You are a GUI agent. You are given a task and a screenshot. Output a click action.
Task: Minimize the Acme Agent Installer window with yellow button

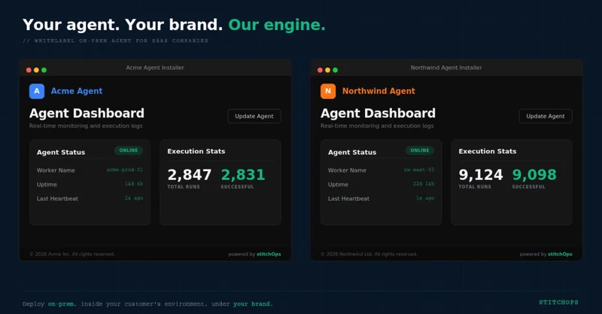36,70
